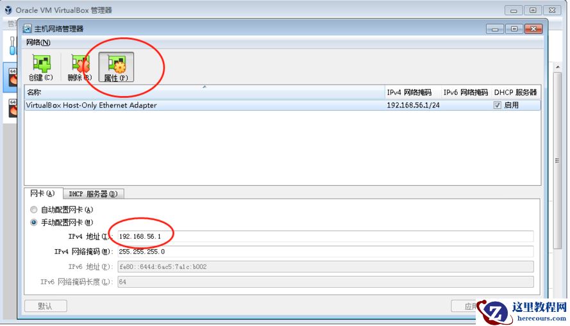Close the Host Network Manager dialog
Screen dimensions: 570x326
[533, 29]
